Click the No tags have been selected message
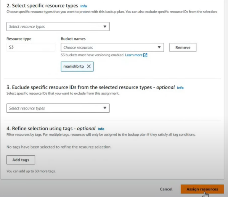 (59, 147)
